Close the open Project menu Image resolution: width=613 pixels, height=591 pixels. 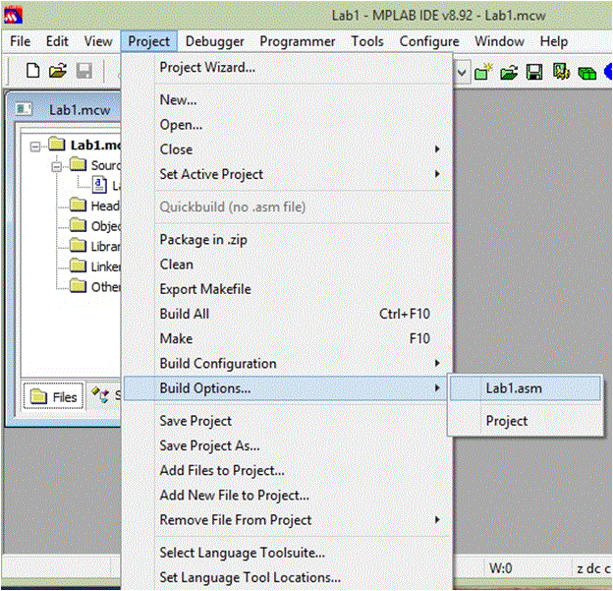149,41
